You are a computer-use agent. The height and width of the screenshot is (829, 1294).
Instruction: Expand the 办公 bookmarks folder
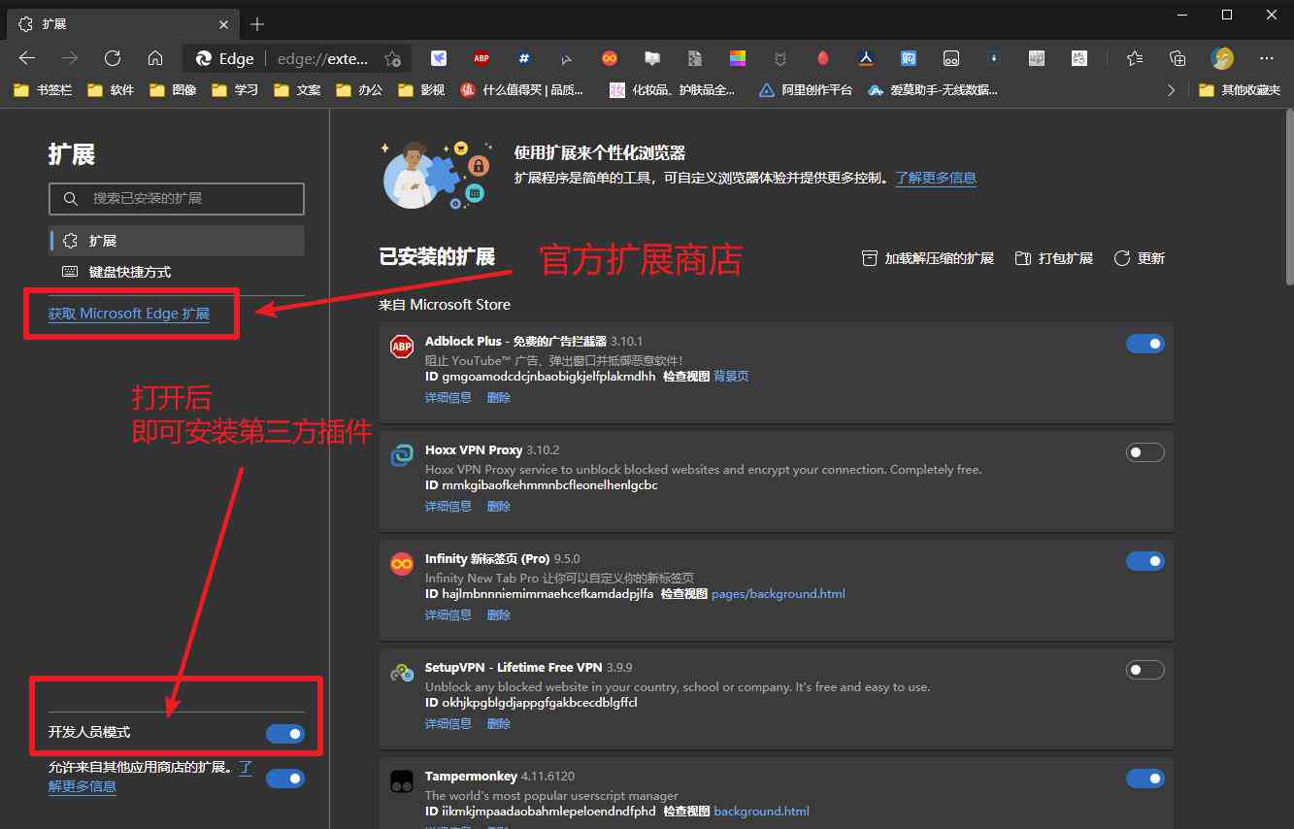point(359,89)
